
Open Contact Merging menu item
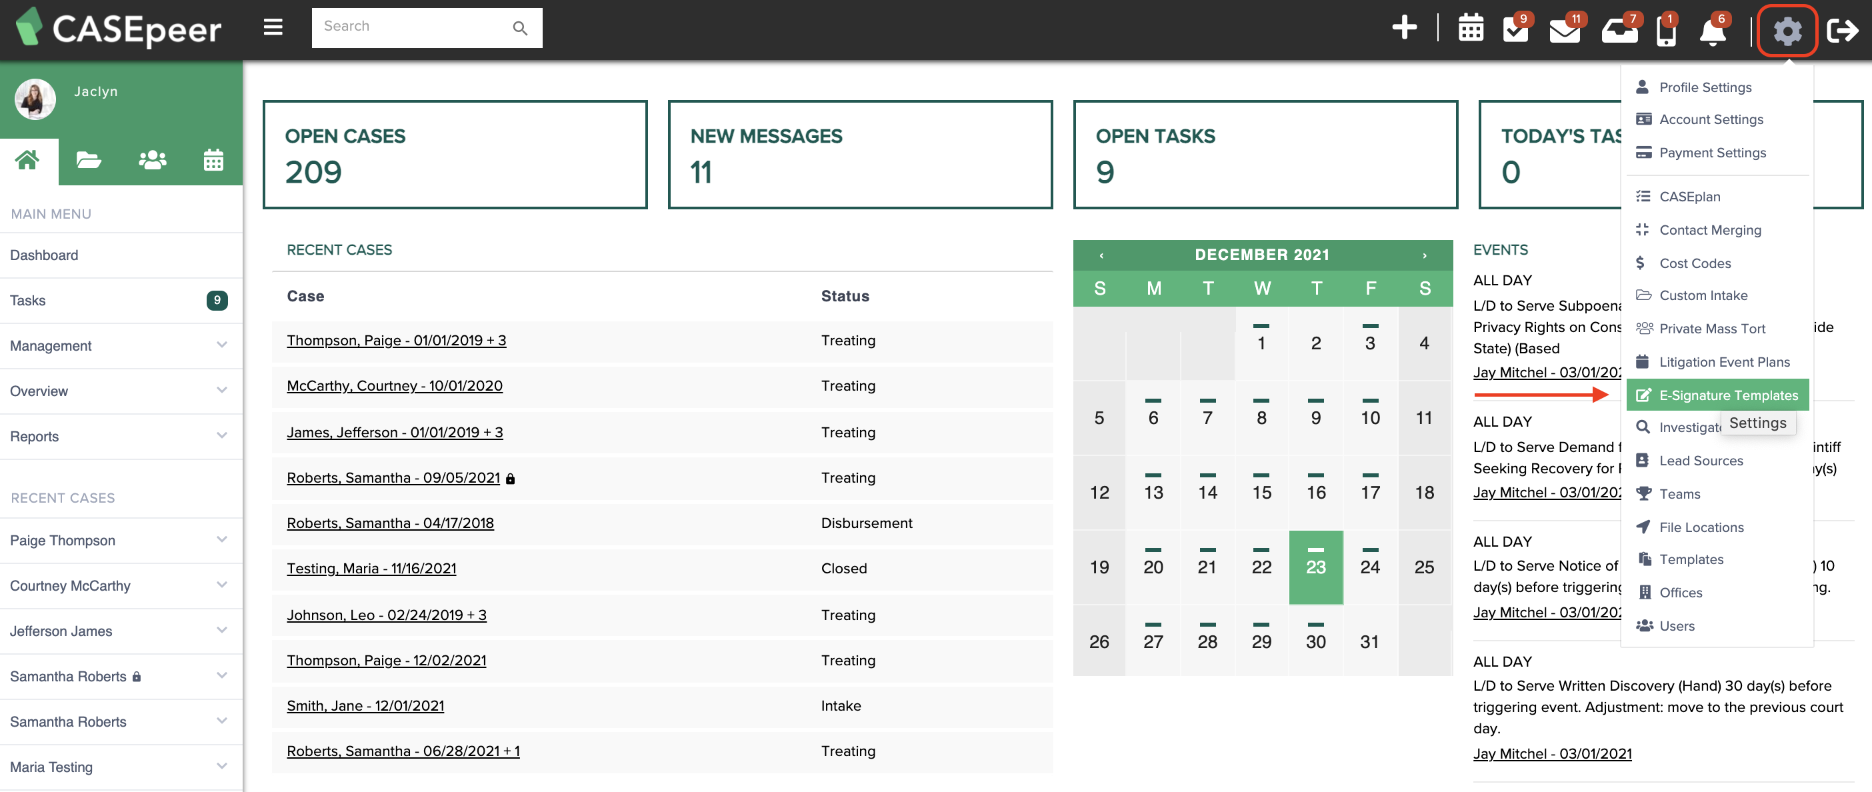pos(1709,229)
